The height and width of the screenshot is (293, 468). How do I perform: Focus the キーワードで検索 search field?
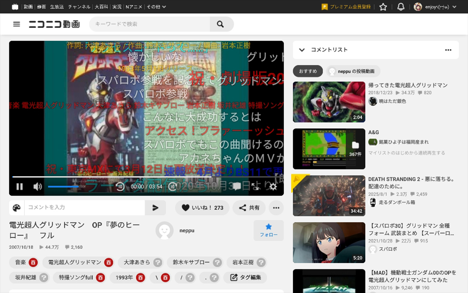click(149, 24)
